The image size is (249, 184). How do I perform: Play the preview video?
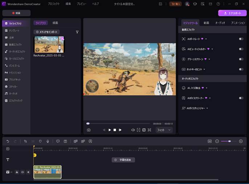[110, 130]
